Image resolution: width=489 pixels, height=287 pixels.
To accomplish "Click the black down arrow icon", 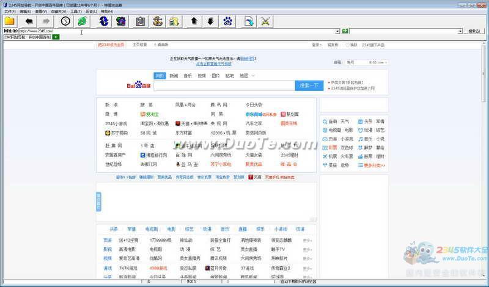I will click(x=210, y=21).
